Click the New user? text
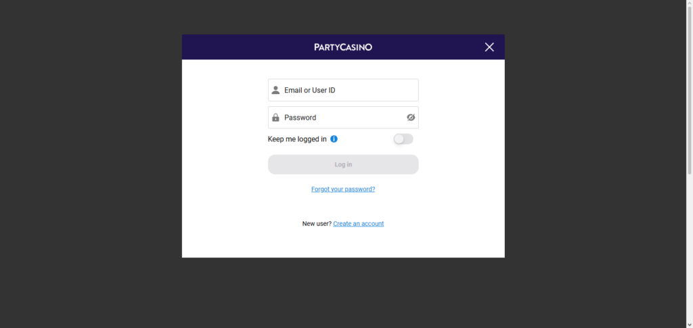Screen dimensions: 693x328 (x=317, y=224)
